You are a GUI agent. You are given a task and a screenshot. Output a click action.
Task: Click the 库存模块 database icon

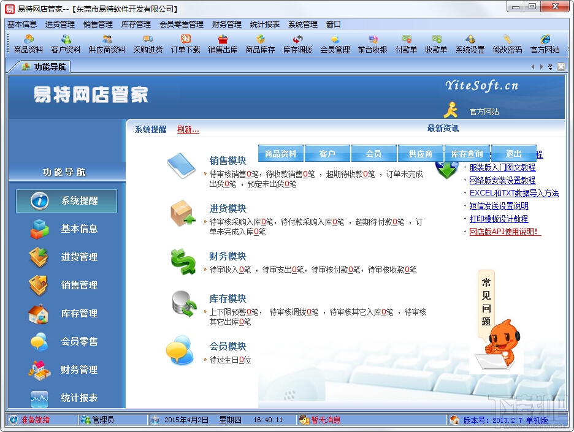click(185, 303)
